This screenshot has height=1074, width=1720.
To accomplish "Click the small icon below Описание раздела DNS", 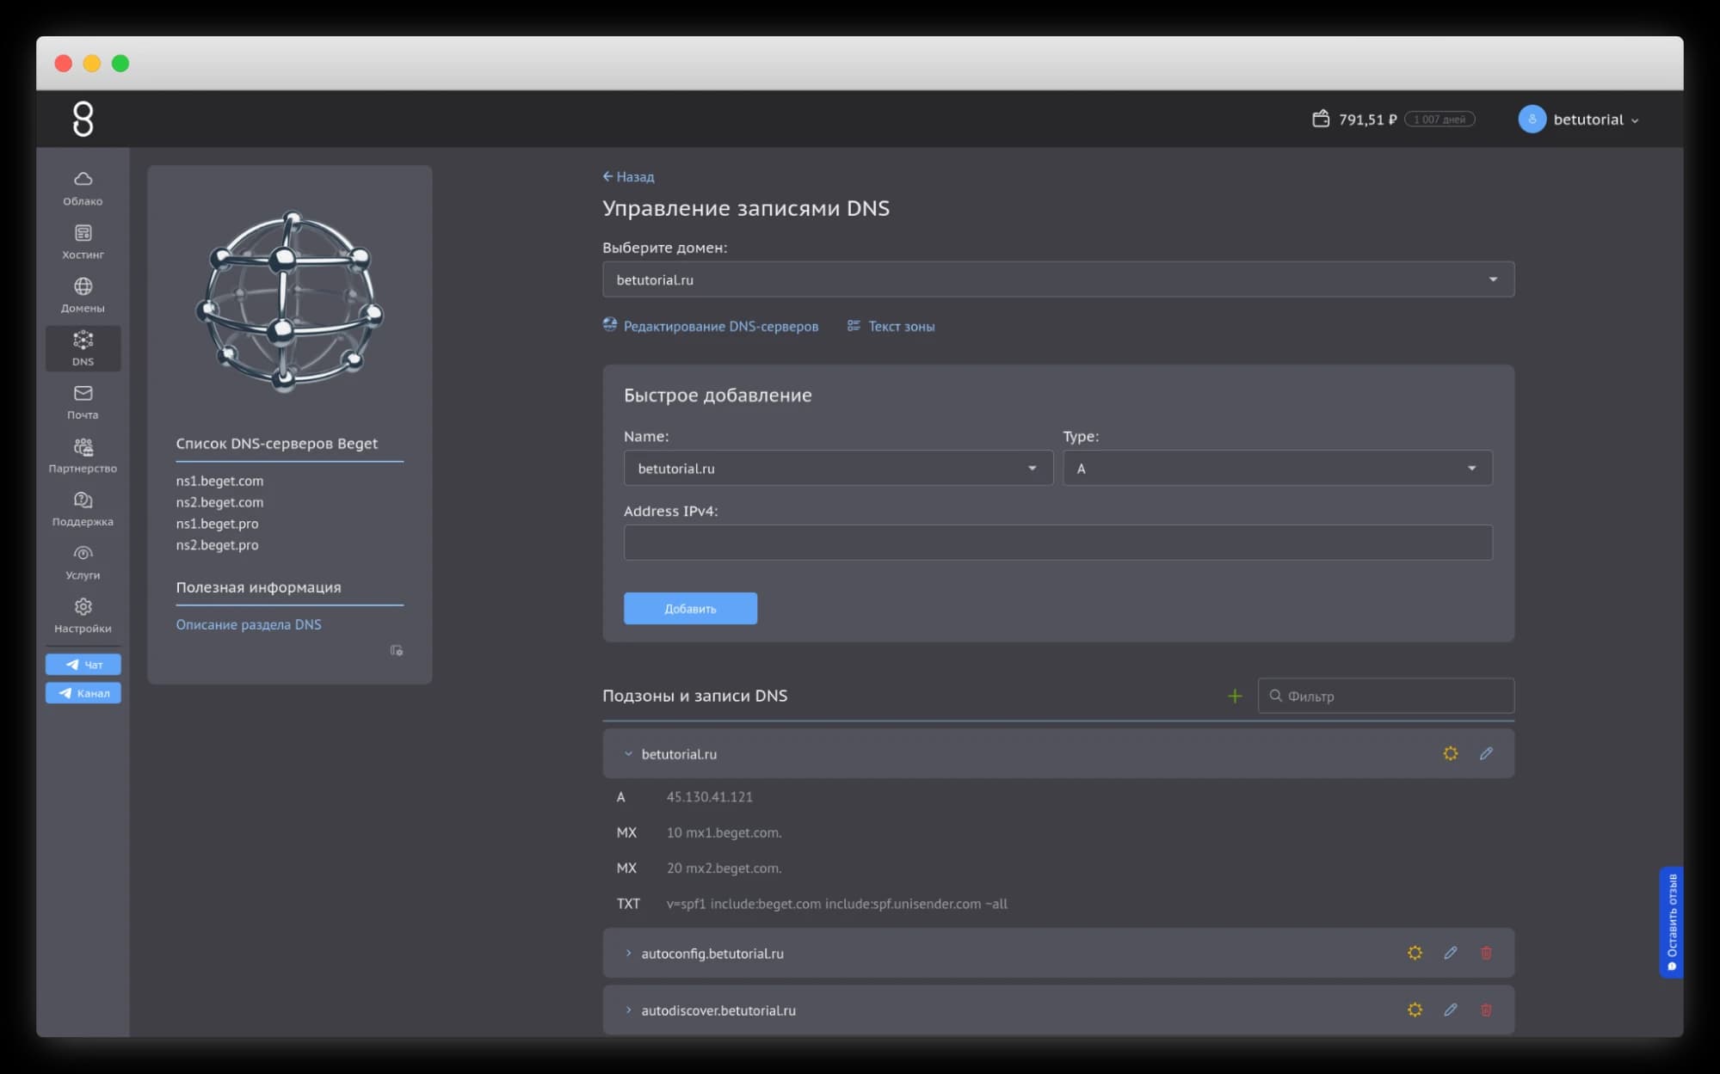I will point(397,650).
